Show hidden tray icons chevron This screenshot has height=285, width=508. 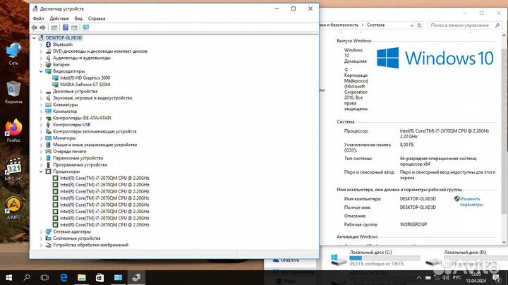pyautogui.click(x=419, y=278)
